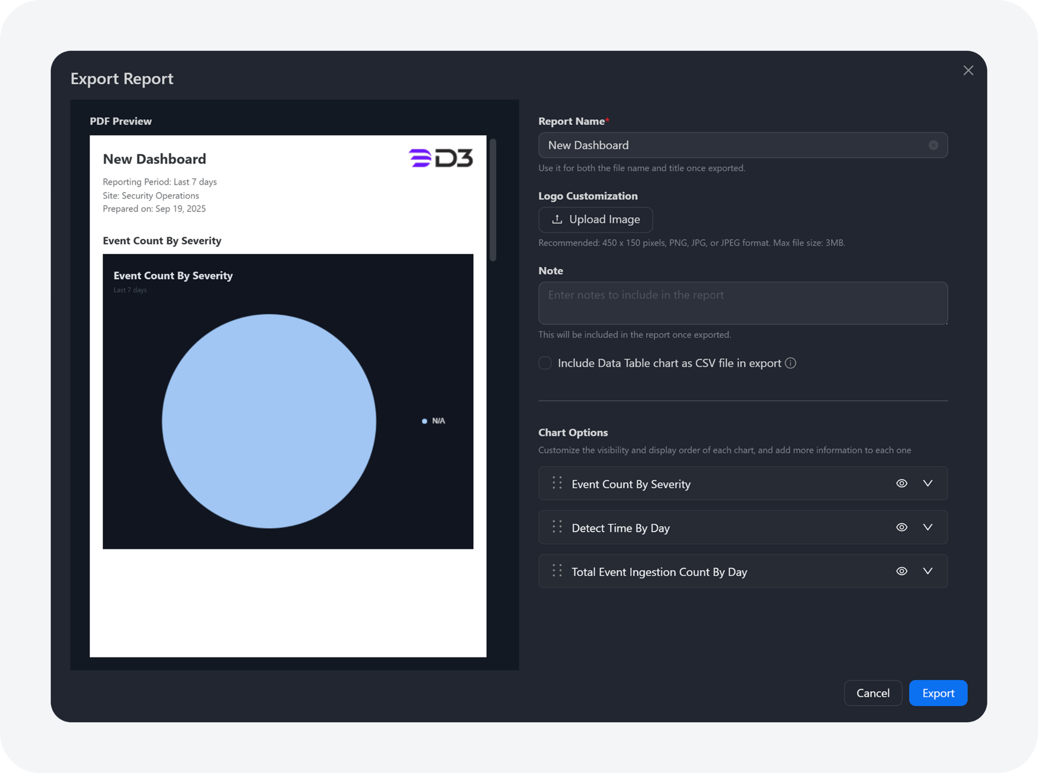Click the D3 logo in PDF preview
1038x773 pixels.
point(440,158)
